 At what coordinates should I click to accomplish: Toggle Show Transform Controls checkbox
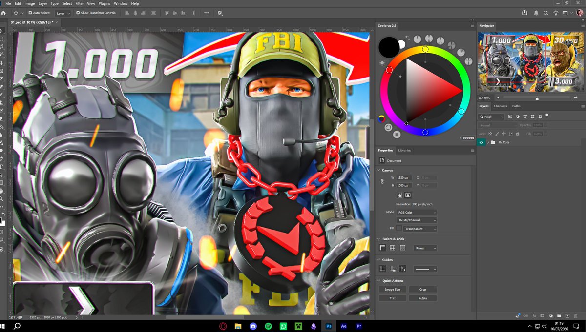click(x=78, y=13)
